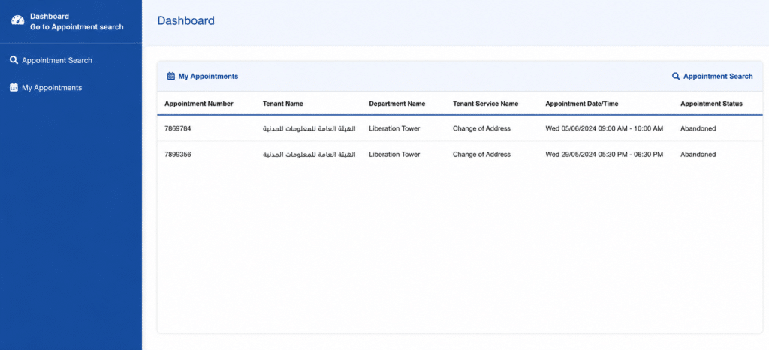This screenshot has height=350, width=769.
Task: Click the Dashboard page heading
Action: point(186,20)
